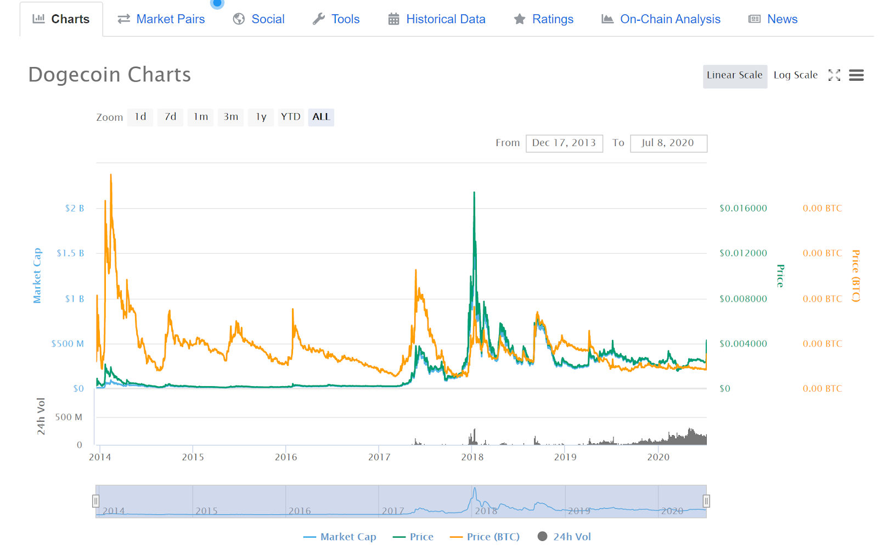Click the 2020 x-axis label

(658, 457)
